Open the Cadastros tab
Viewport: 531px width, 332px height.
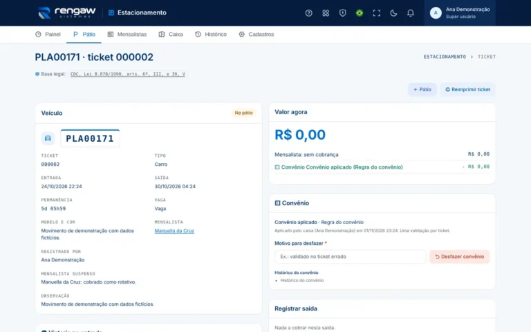click(x=256, y=34)
